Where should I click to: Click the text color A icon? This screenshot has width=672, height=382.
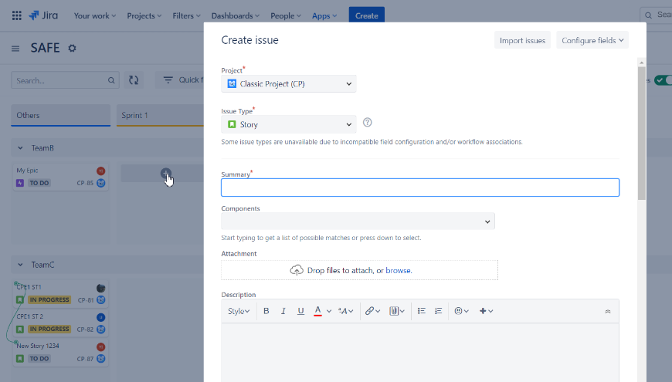317,311
